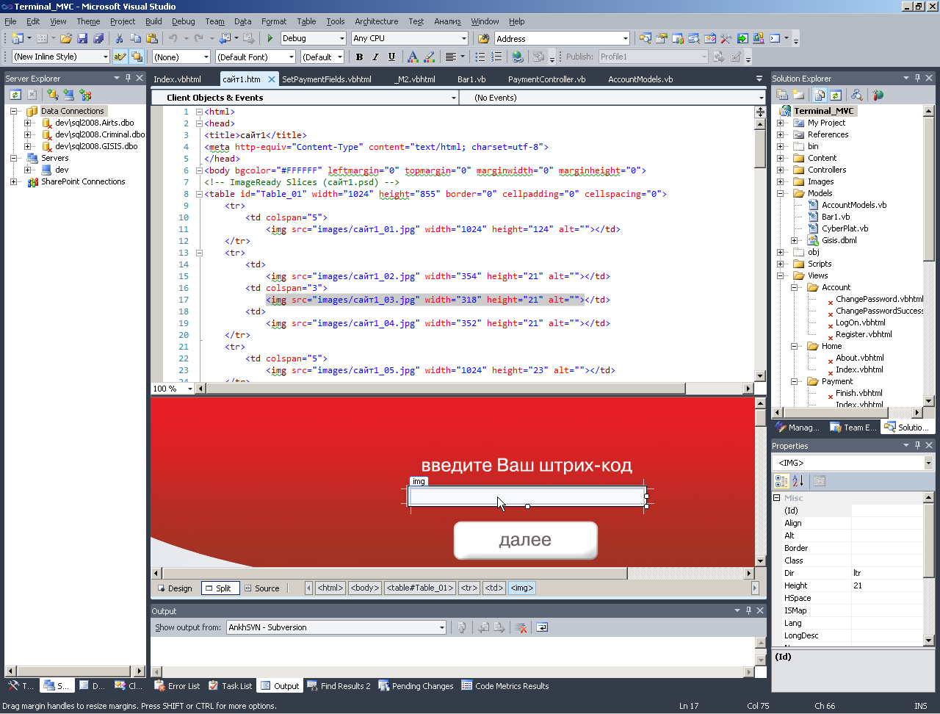This screenshot has width=940, height=714.
Task: Apply bold formatting with the B icon
Action: pyautogui.click(x=359, y=57)
